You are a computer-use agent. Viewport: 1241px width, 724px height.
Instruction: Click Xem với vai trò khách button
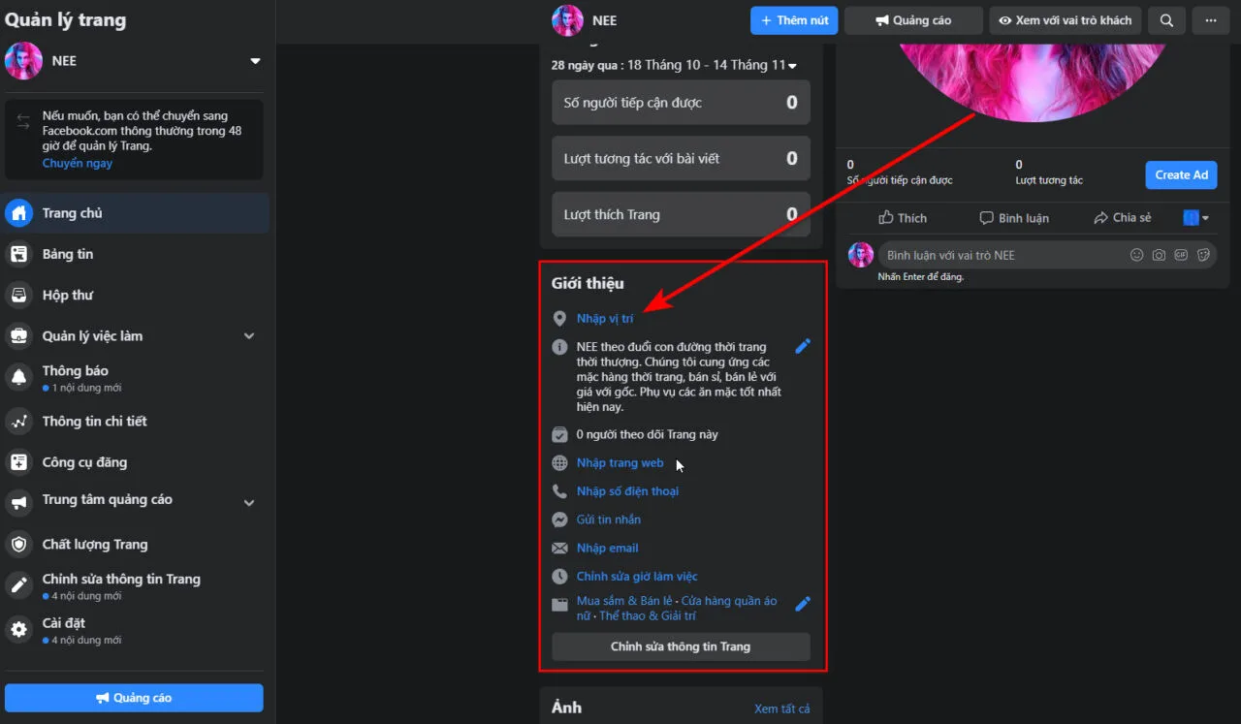click(x=1066, y=20)
